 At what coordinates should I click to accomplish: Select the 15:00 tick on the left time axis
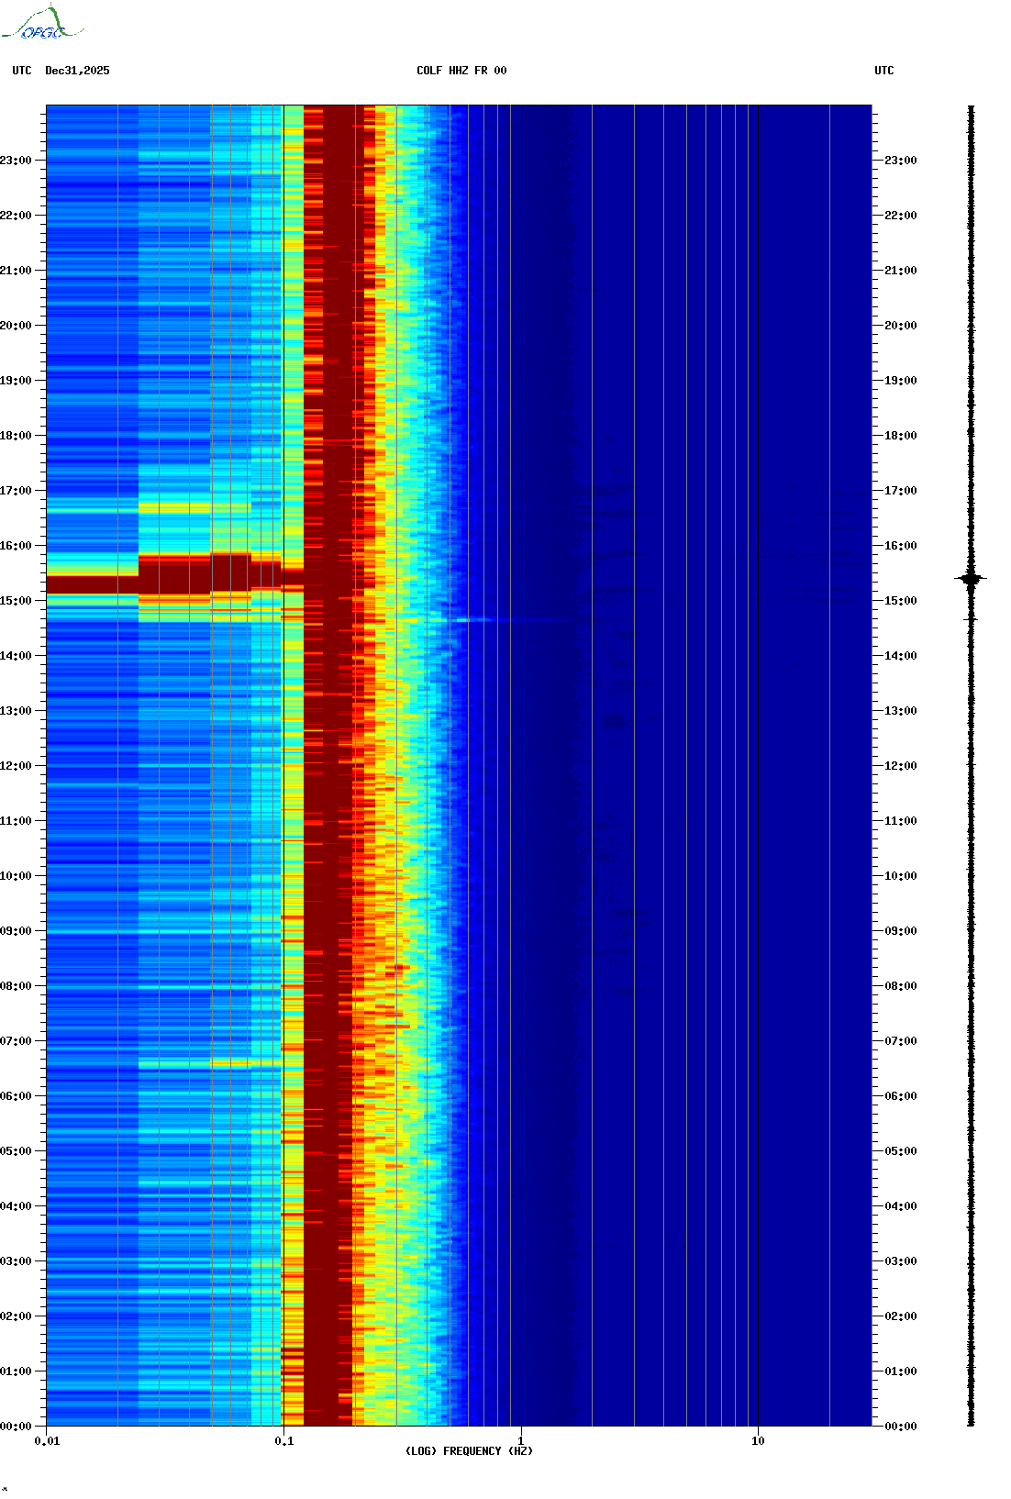[x=17, y=601]
